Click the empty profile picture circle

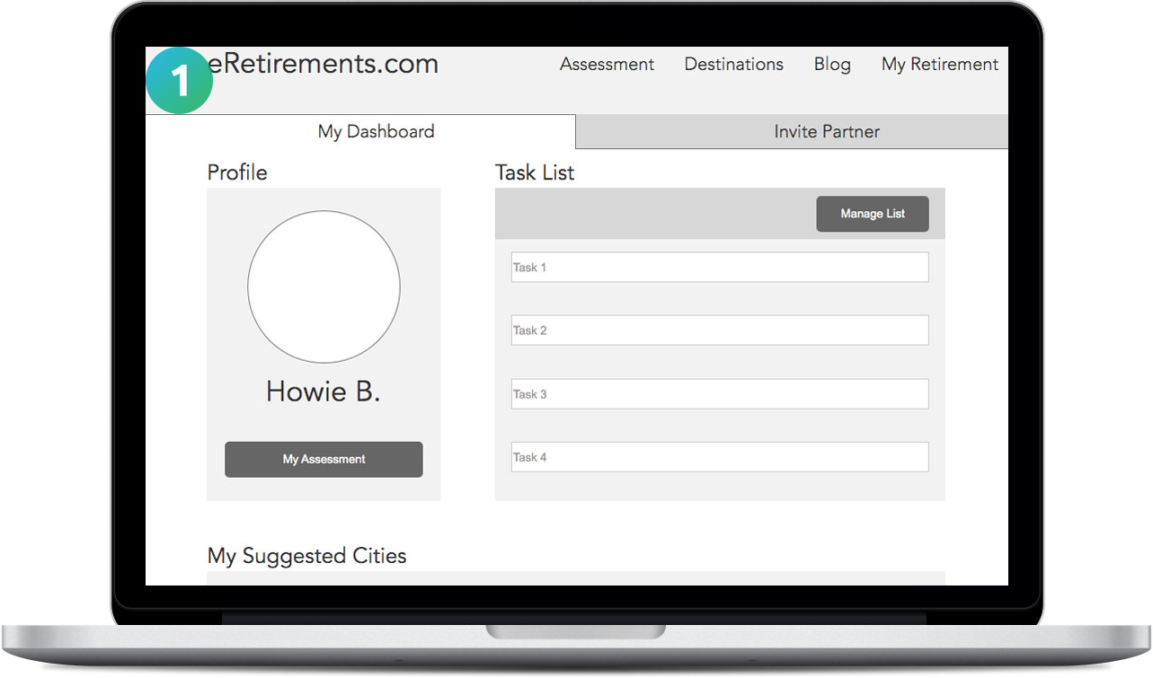coord(324,286)
